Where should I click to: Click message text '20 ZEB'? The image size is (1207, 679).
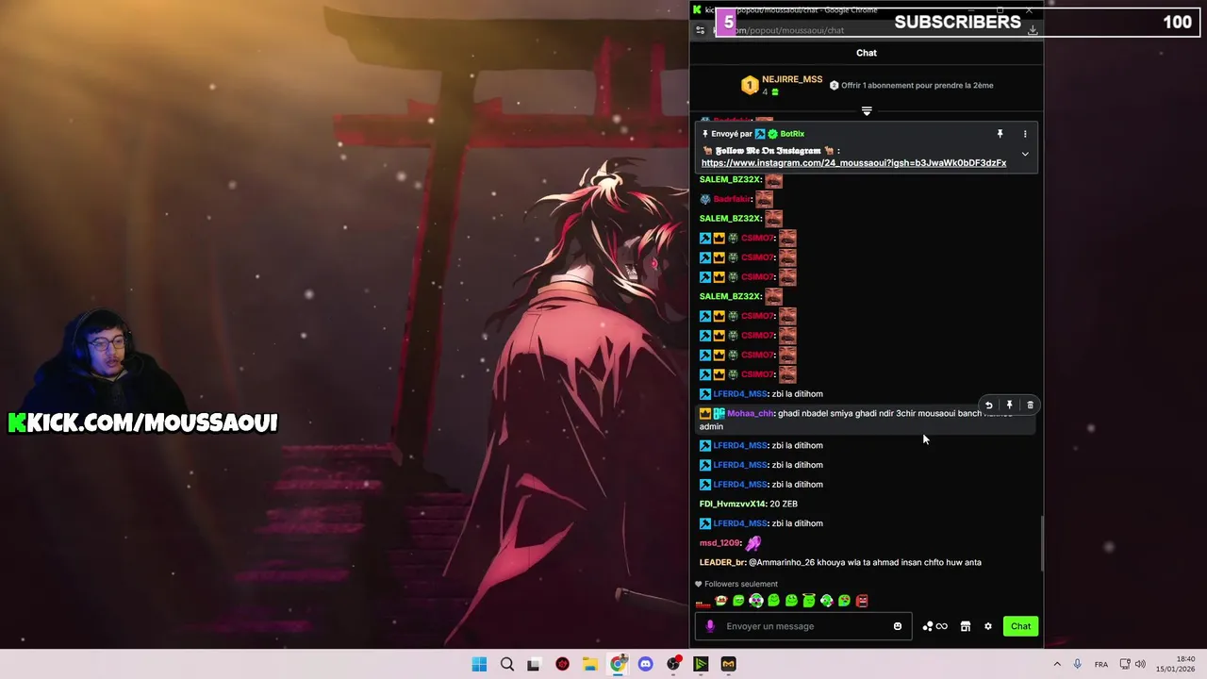(784, 504)
